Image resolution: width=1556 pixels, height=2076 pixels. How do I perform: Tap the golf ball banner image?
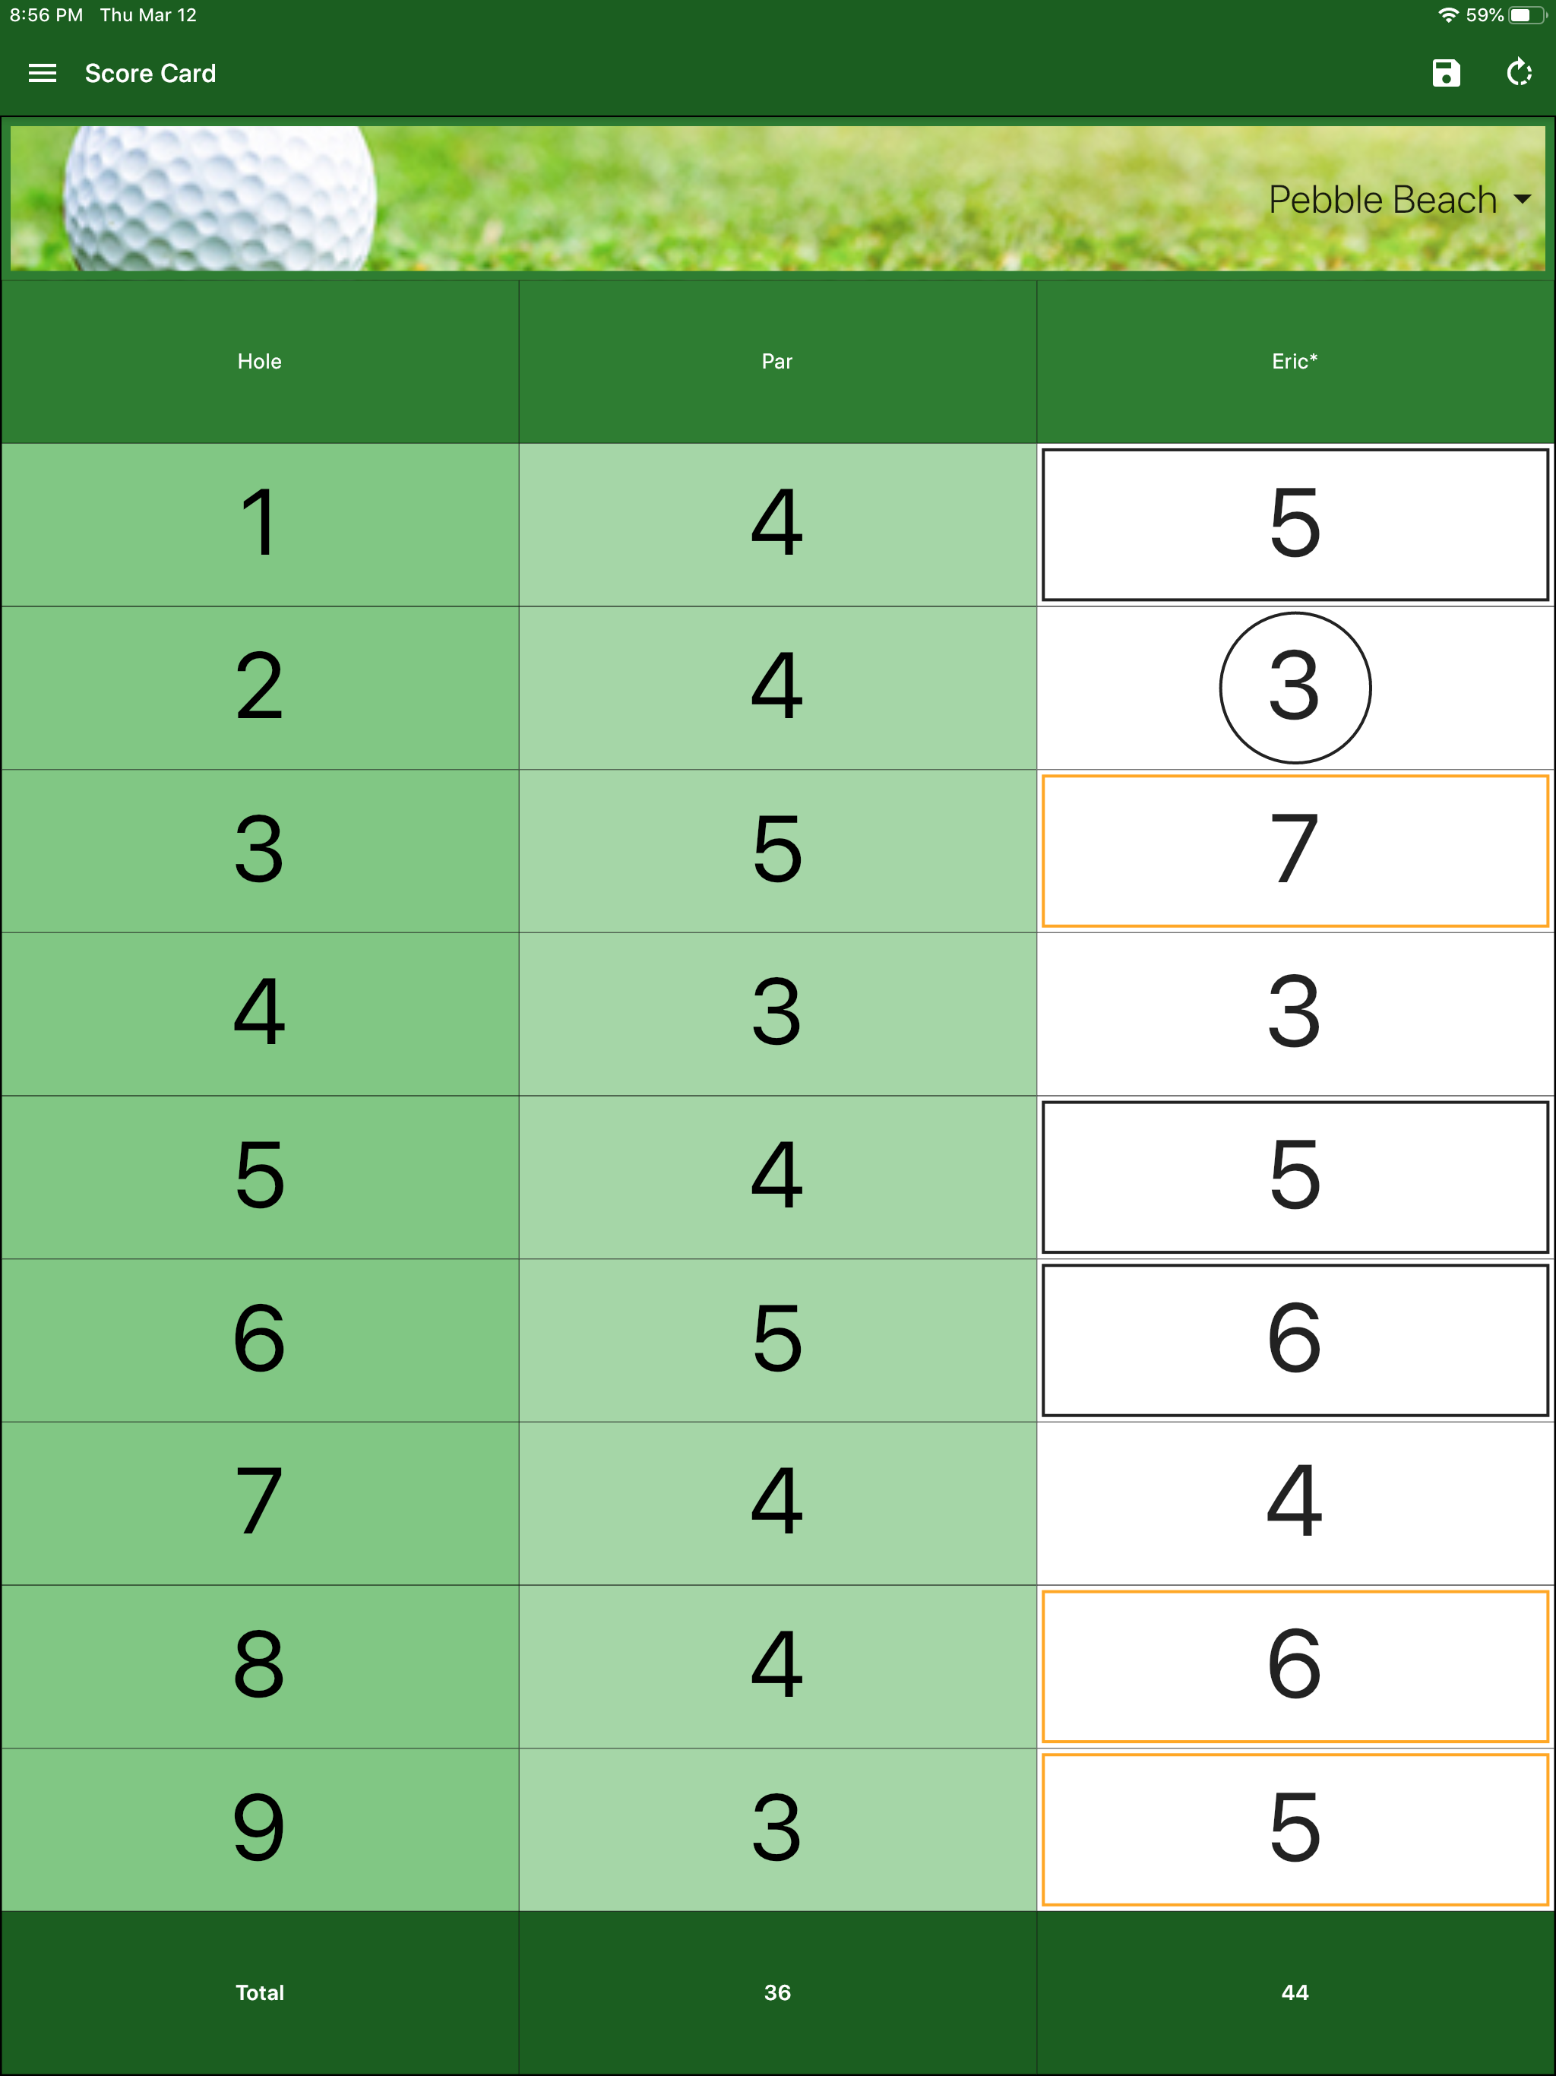pos(220,199)
